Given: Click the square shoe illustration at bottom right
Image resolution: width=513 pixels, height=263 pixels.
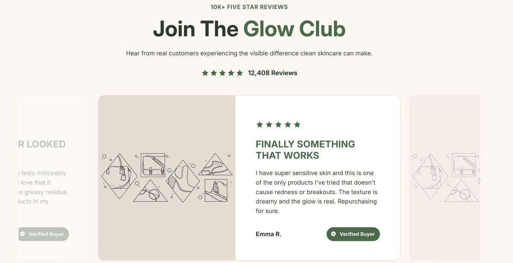Looking at the screenshot, I should 216,191.
